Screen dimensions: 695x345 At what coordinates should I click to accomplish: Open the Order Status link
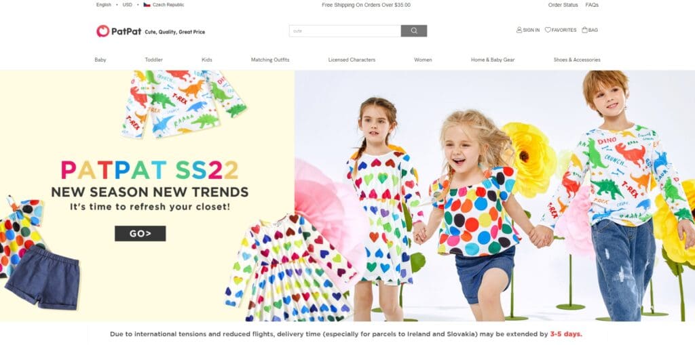(563, 5)
